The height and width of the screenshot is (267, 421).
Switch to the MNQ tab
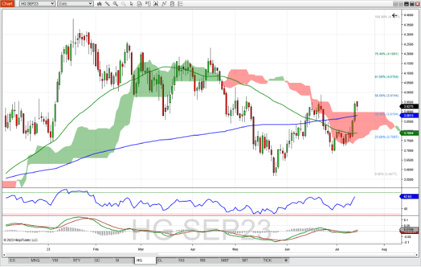(x=39, y=260)
